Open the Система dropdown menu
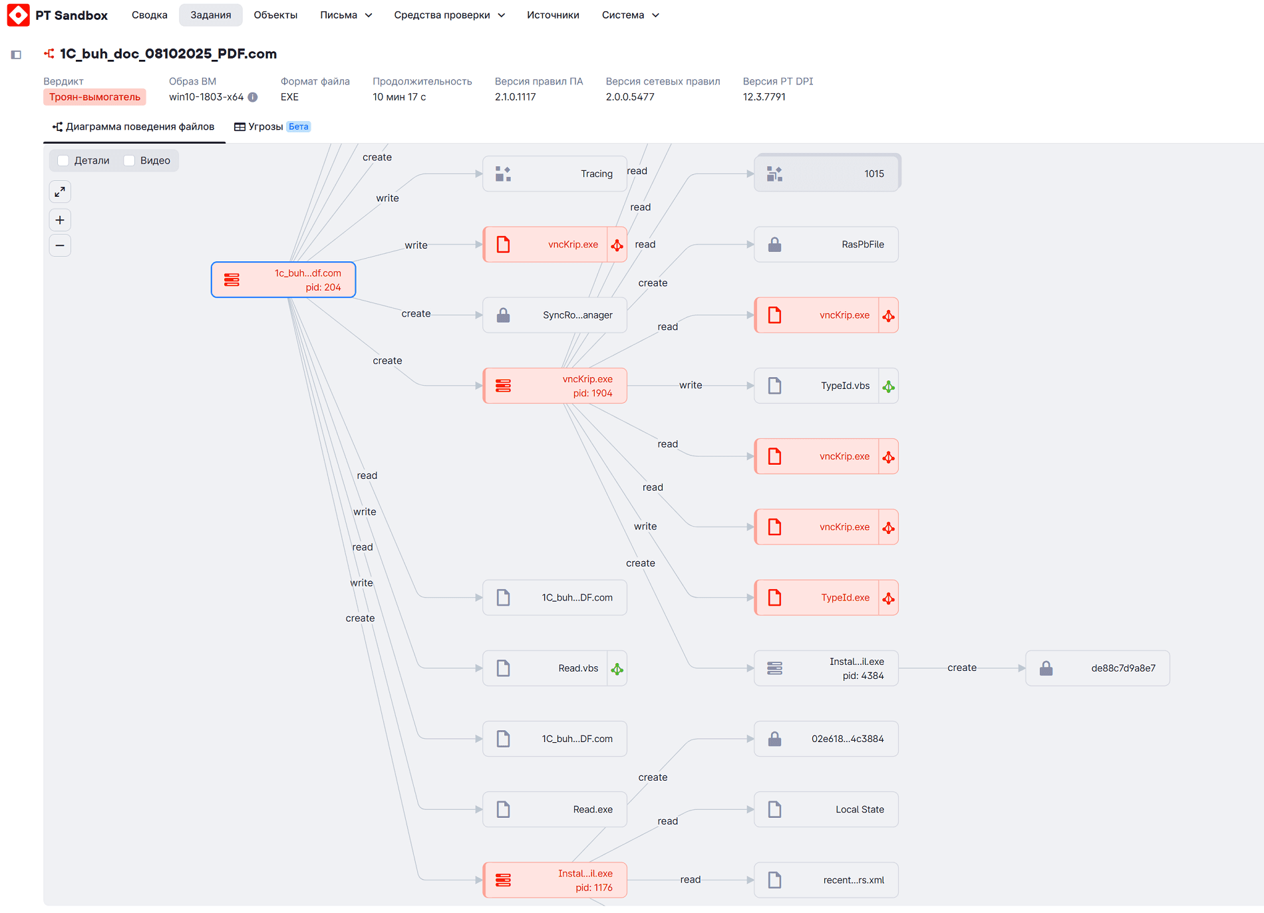 (630, 15)
